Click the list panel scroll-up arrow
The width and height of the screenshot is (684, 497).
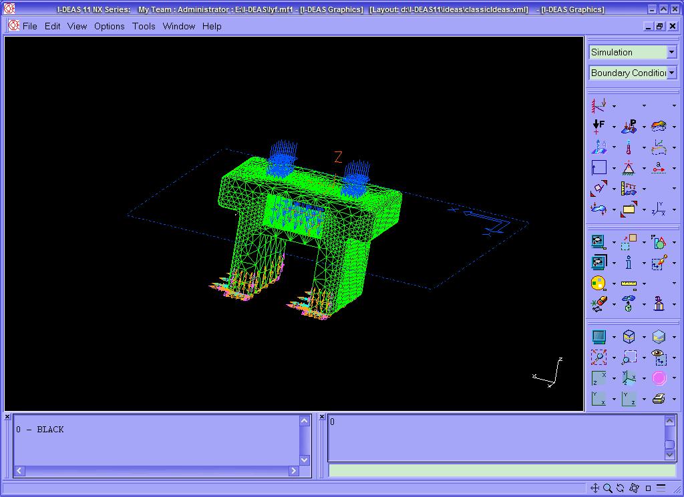[305, 421]
